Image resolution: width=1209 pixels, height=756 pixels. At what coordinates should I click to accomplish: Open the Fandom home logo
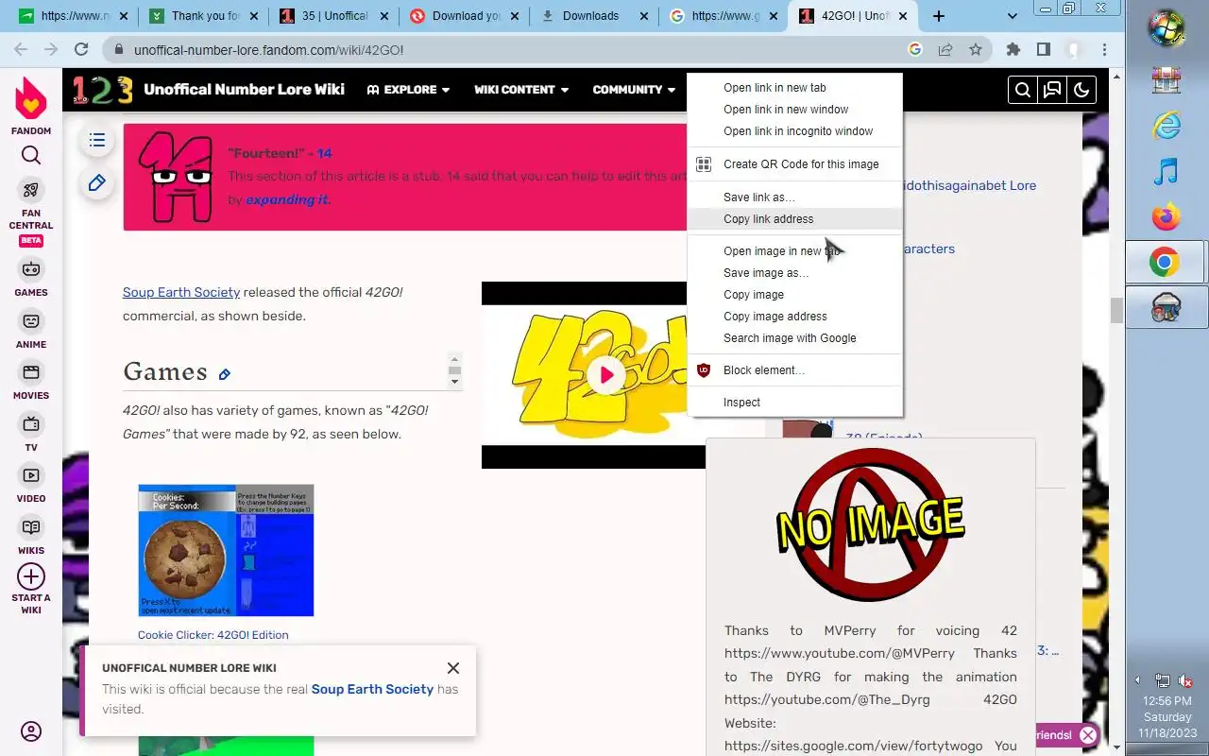click(x=31, y=98)
